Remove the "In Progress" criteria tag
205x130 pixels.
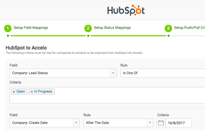(32, 92)
